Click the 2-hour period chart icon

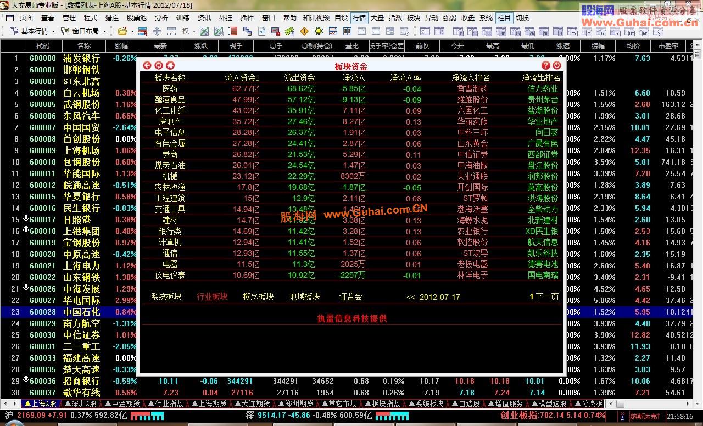point(529,31)
